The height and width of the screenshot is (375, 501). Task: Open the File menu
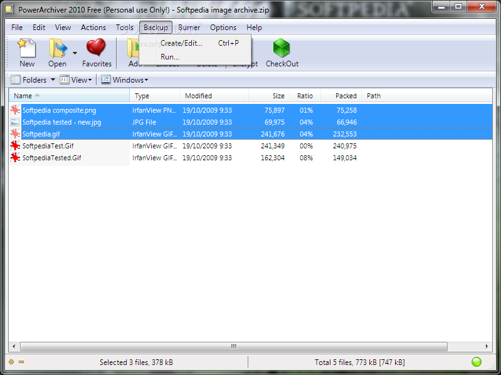pos(17,28)
